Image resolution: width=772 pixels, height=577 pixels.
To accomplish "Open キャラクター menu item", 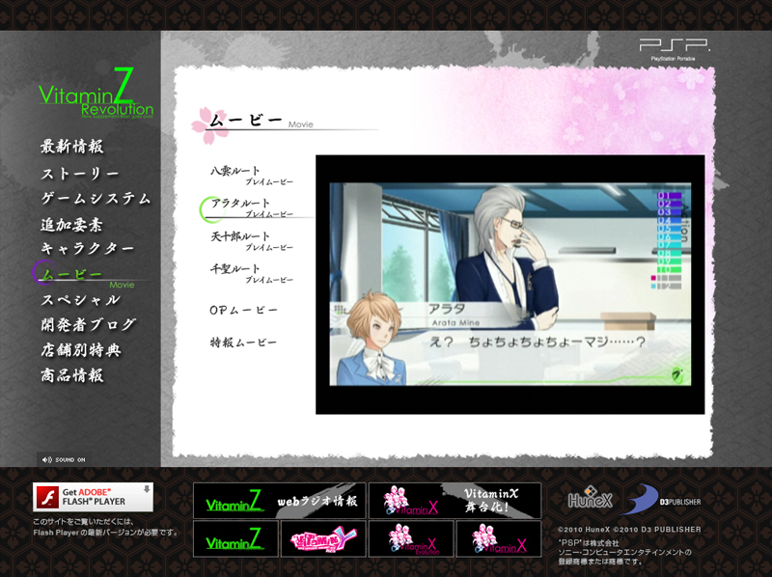I will tap(88, 248).
